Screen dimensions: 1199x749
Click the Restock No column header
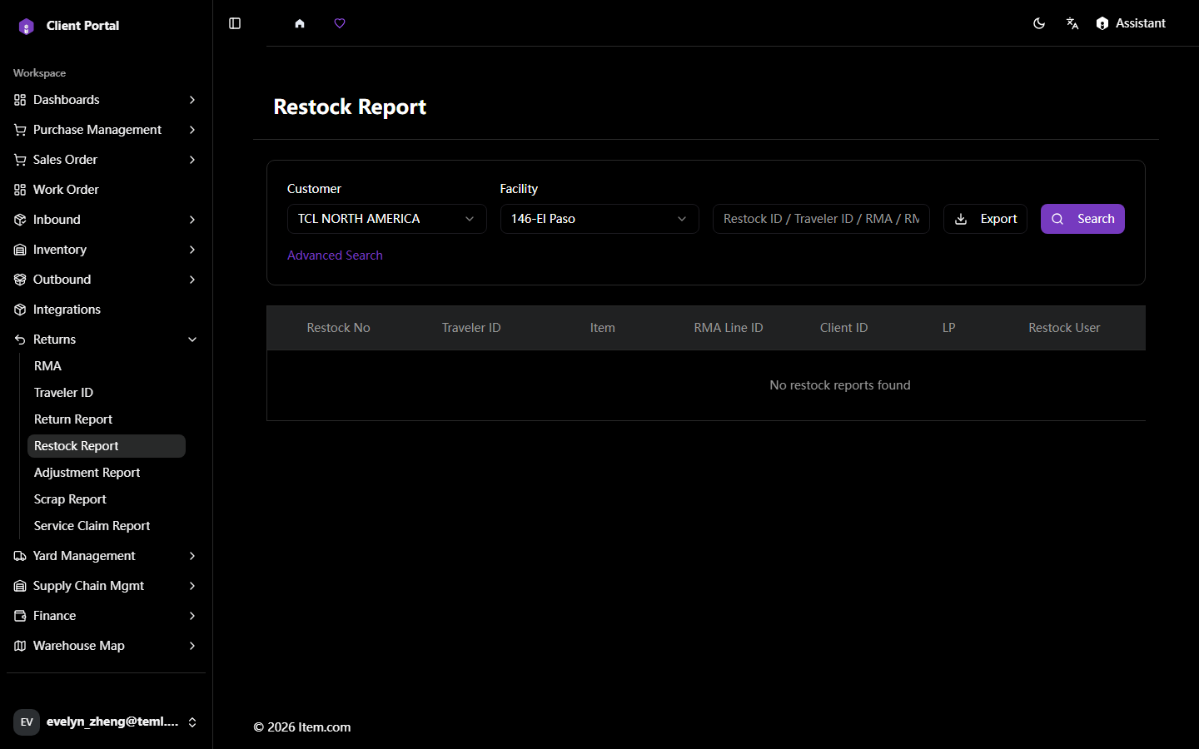click(x=338, y=328)
